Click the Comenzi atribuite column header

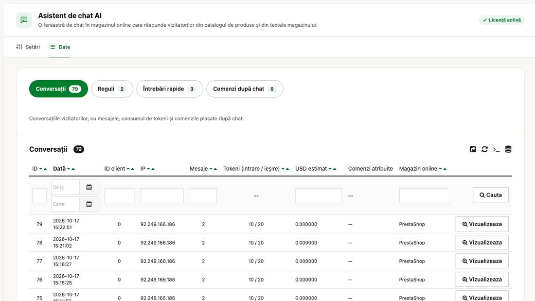pyautogui.click(x=370, y=169)
